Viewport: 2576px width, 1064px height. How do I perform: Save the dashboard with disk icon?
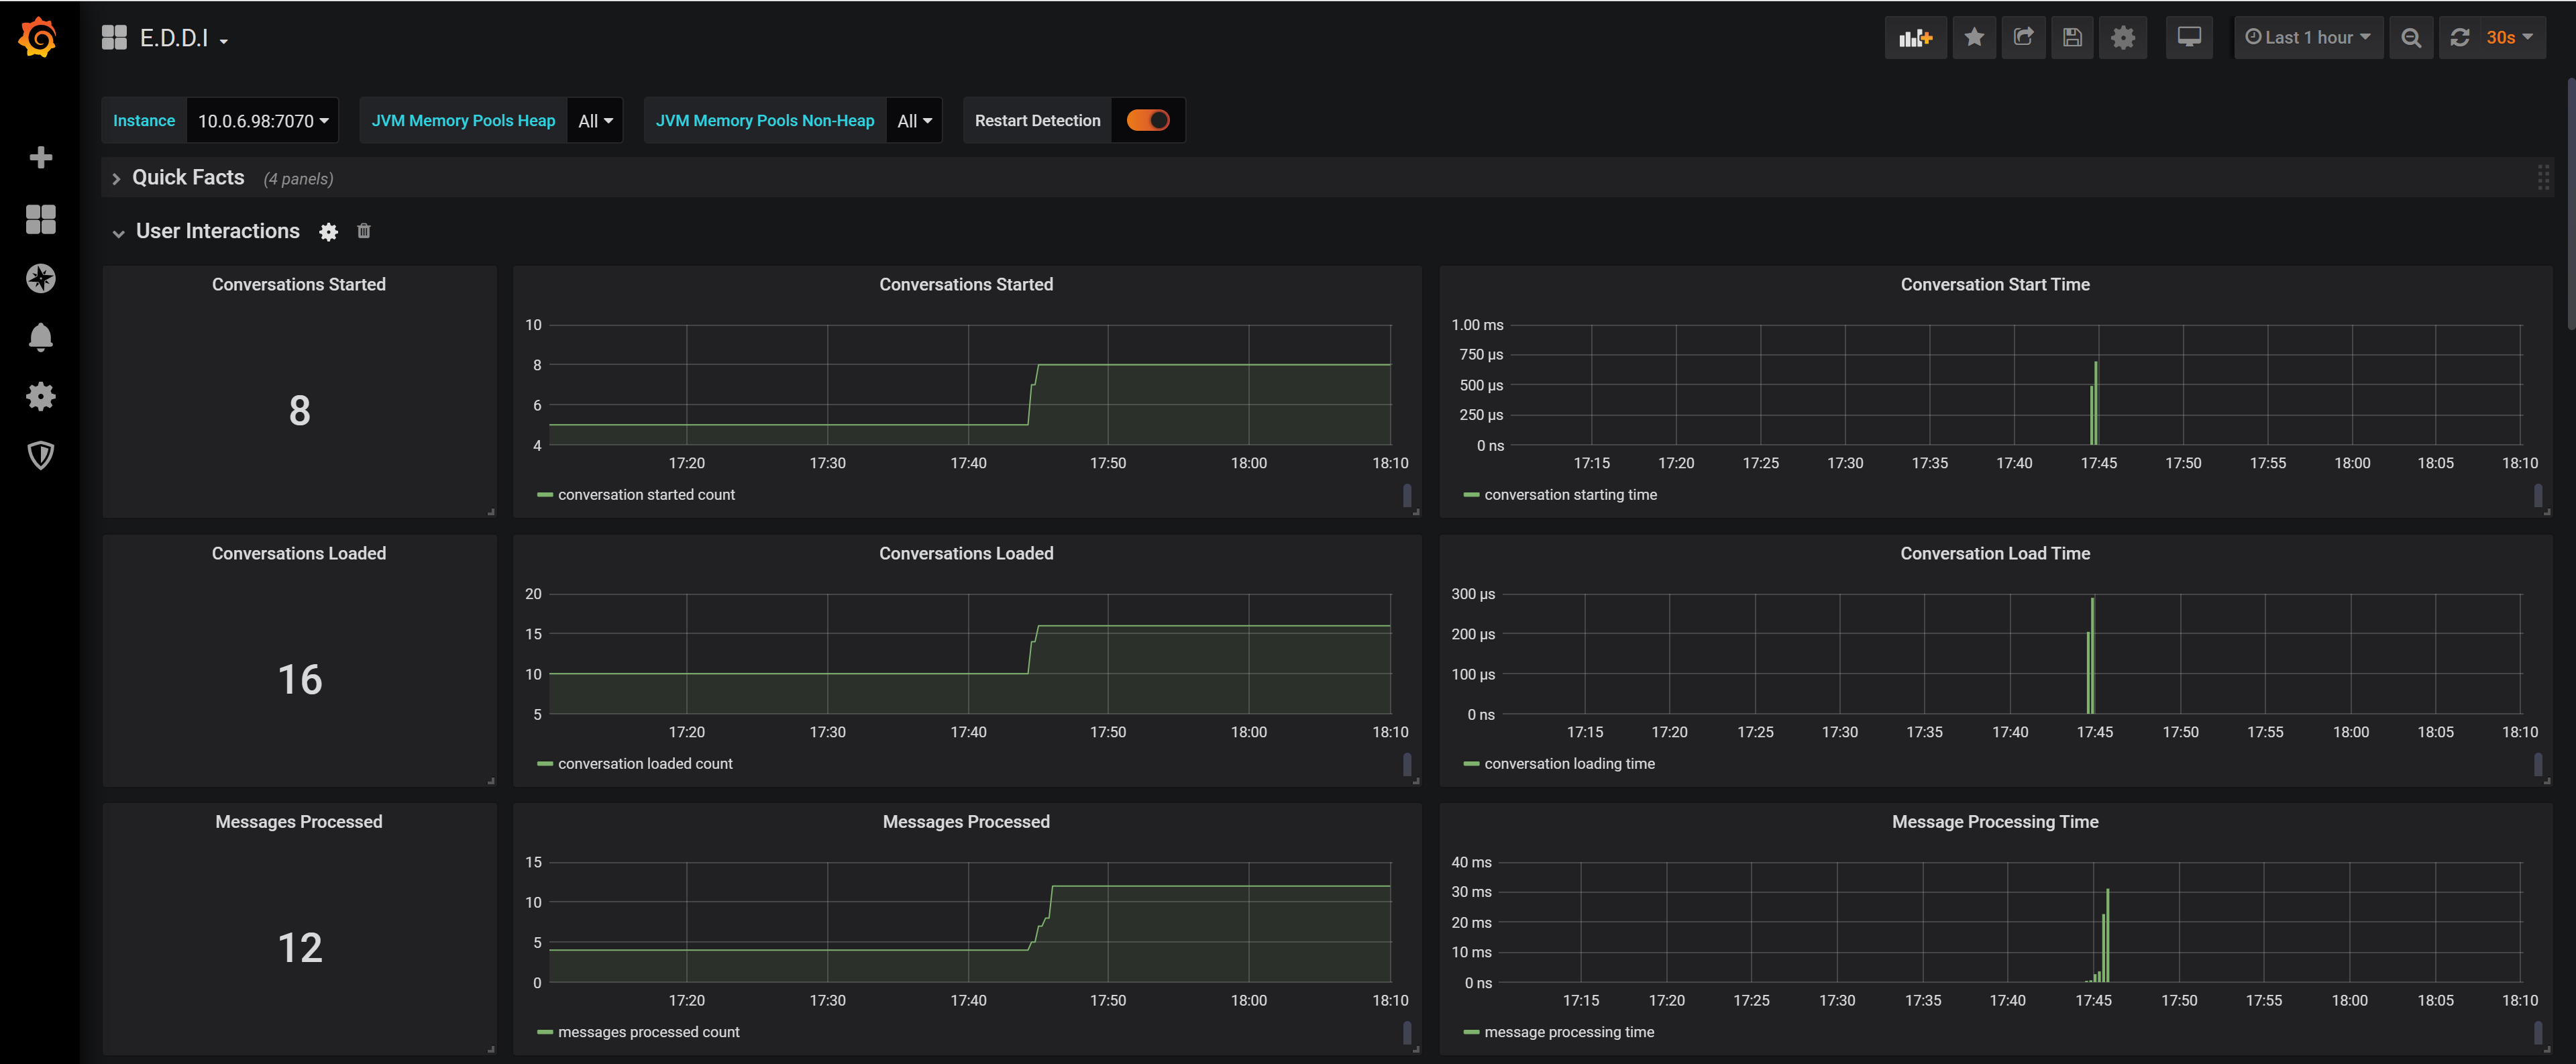click(x=2072, y=38)
